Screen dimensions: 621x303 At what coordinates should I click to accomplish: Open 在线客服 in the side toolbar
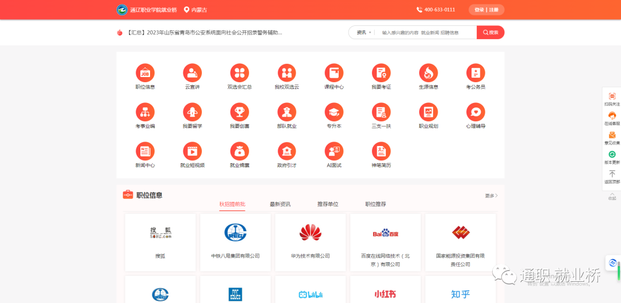tap(612, 118)
